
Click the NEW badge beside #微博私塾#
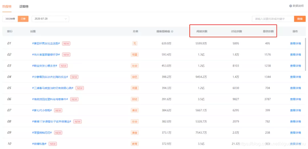[53, 144]
